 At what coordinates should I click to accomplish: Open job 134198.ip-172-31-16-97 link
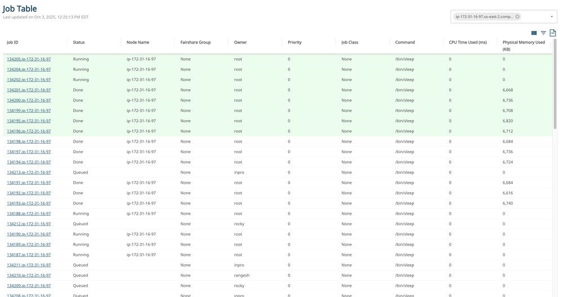29,141
